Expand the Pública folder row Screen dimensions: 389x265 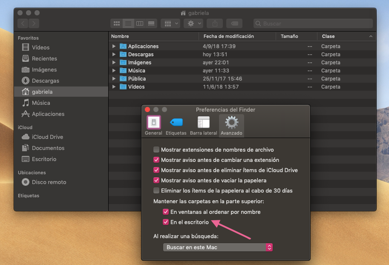click(114, 79)
